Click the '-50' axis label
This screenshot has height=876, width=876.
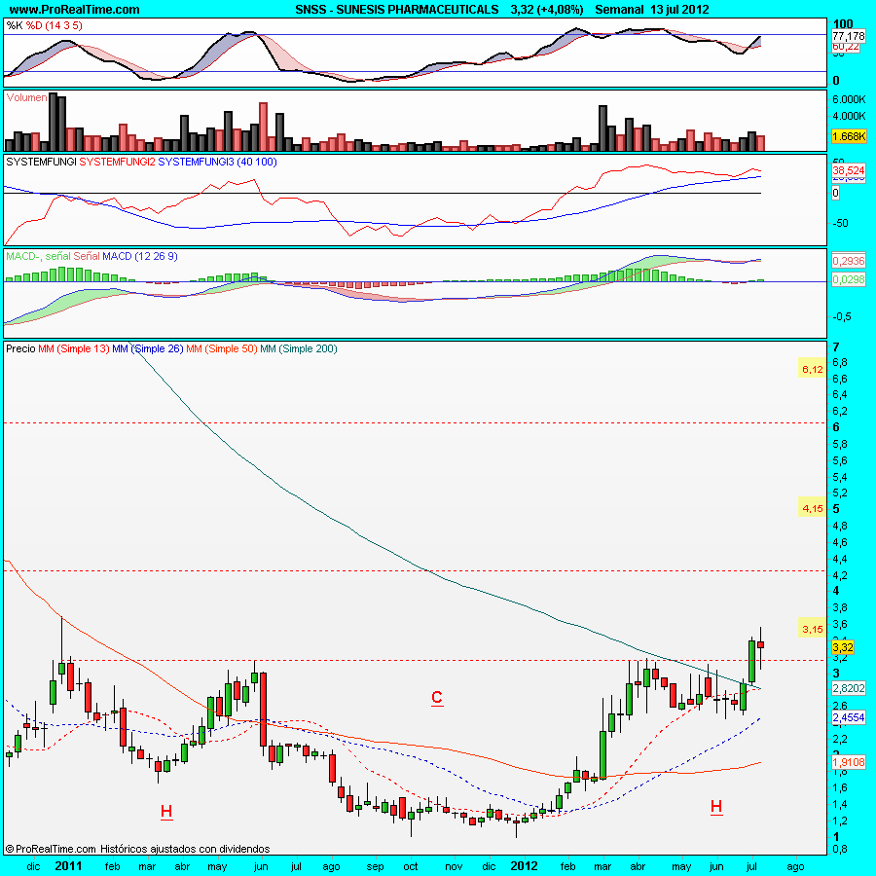tap(840, 224)
